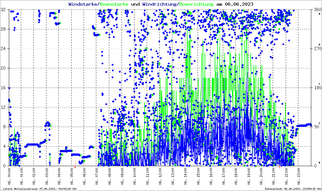Click direction axis value 90
322x191 pixels.
317,127
